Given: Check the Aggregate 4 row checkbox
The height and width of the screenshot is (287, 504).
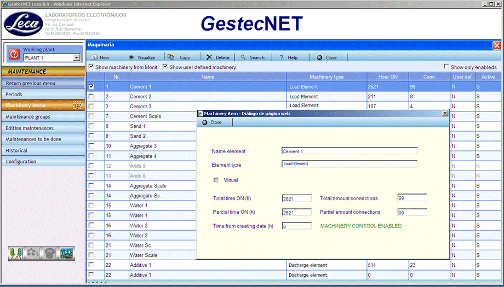Looking at the screenshot, I should 91,156.
